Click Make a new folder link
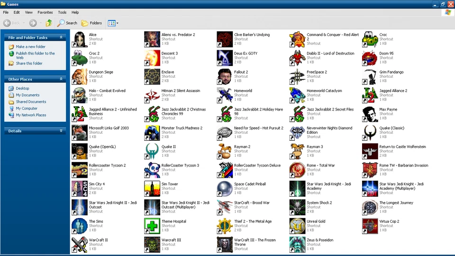 [x=30, y=47]
